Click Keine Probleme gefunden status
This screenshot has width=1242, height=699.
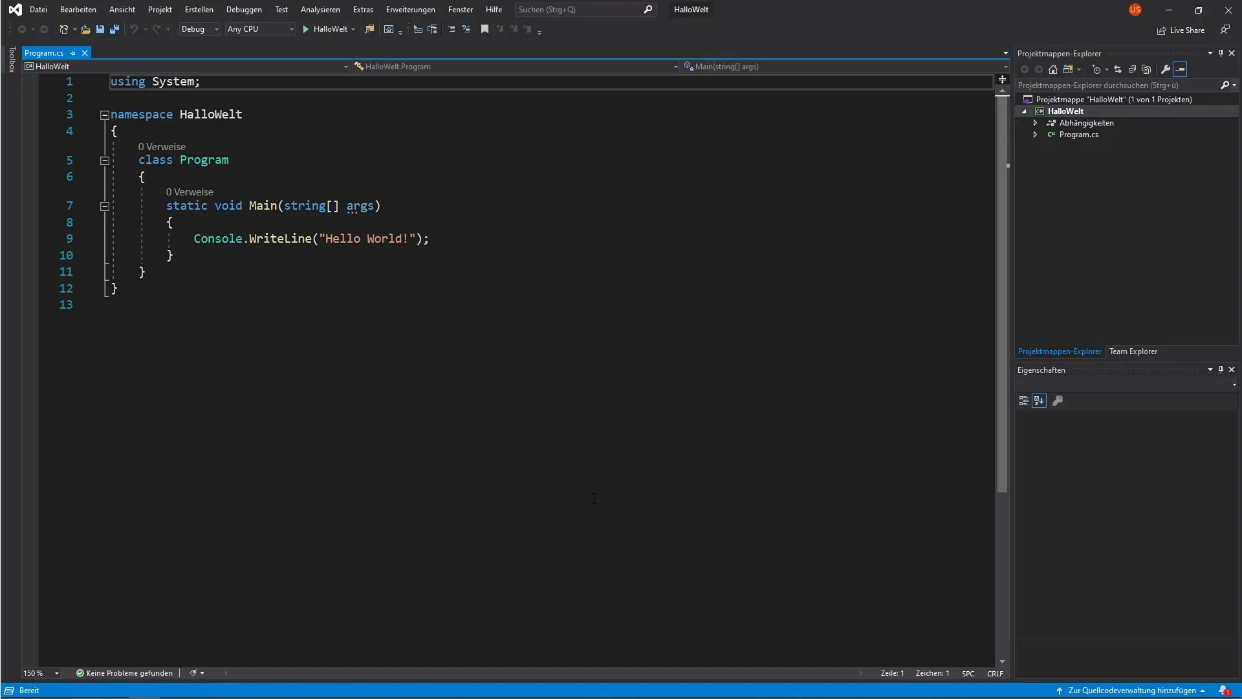tap(124, 673)
